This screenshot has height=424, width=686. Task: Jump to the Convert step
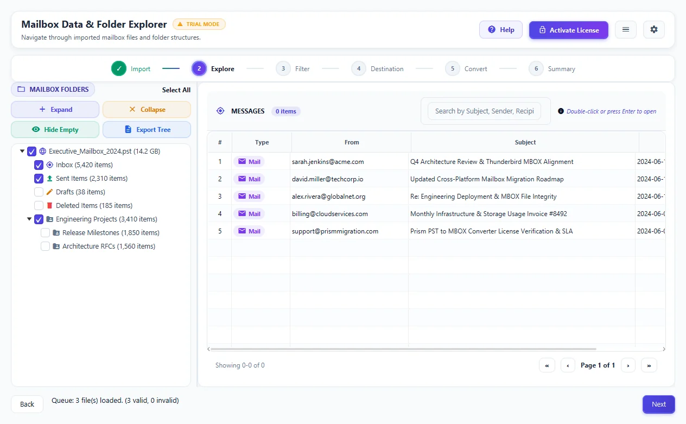466,69
